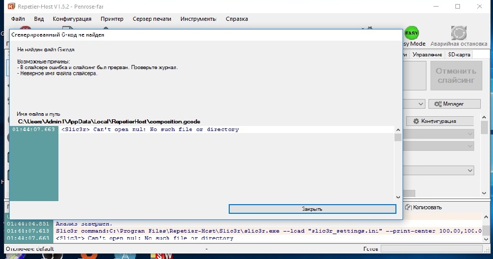Click the Аварийная остановка emergency stop icon
This screenshot has width=493, height=259.
[x=459, y=33]
